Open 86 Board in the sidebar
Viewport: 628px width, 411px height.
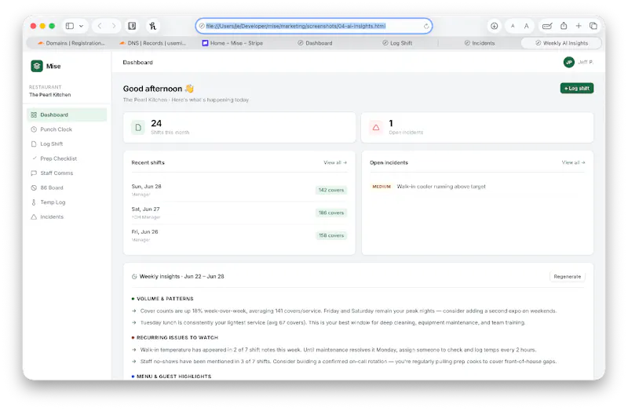67,187
